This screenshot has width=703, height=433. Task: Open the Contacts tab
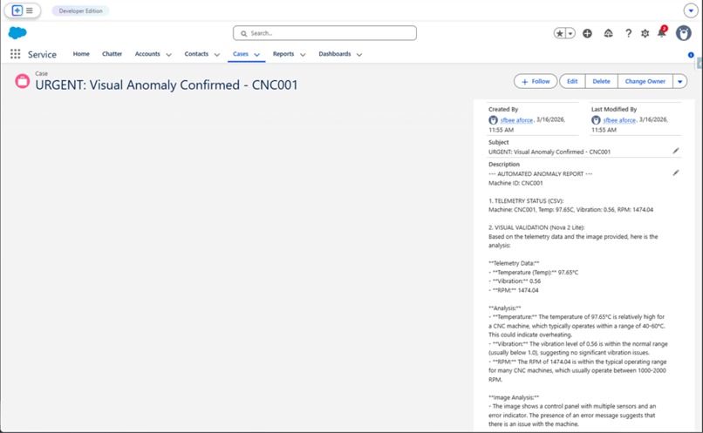196,54
